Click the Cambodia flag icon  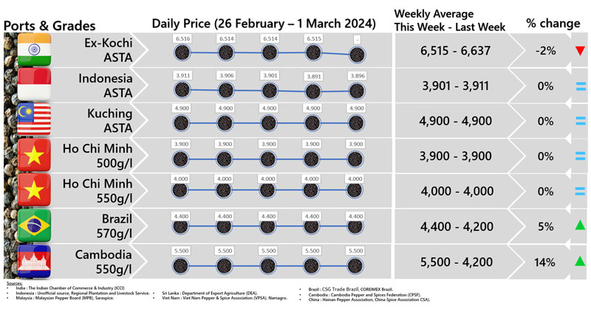tap(35, 262)
